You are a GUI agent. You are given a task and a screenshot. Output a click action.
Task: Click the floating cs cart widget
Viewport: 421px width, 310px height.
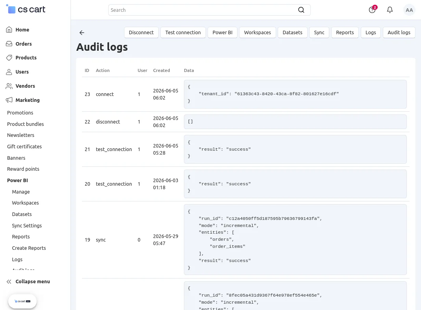tap(22, 301)
